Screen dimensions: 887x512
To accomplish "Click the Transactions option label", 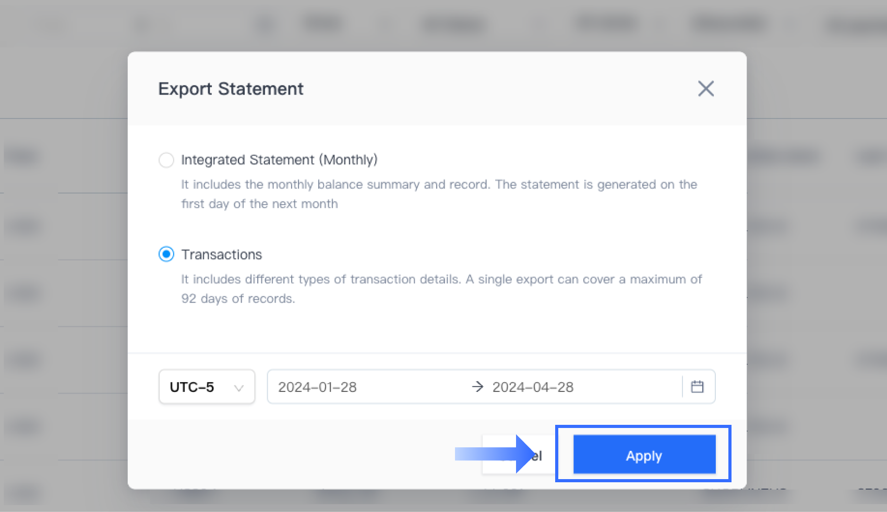I will pos(222,255).
